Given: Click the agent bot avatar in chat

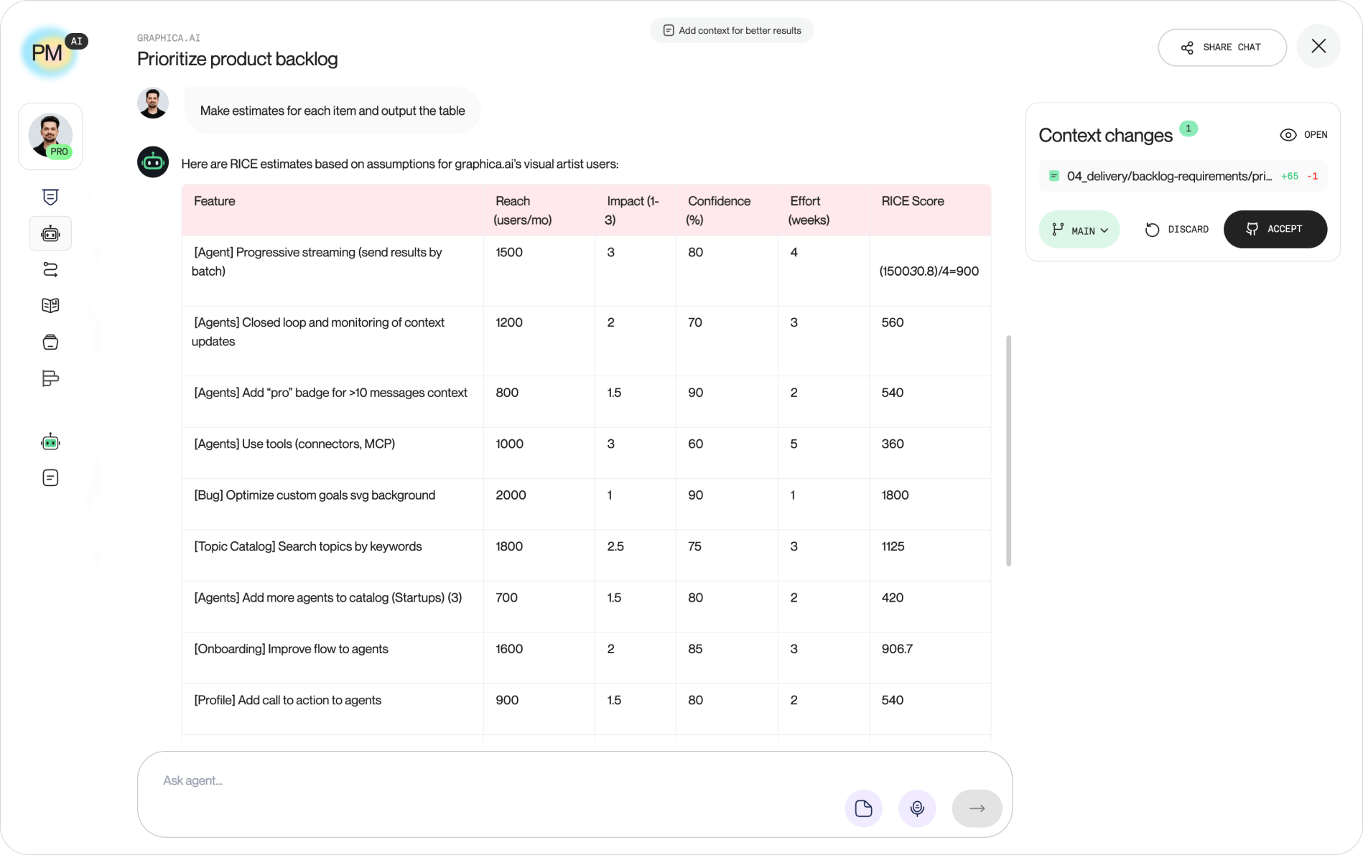Looking at the screenshot, I should [153, 162].
